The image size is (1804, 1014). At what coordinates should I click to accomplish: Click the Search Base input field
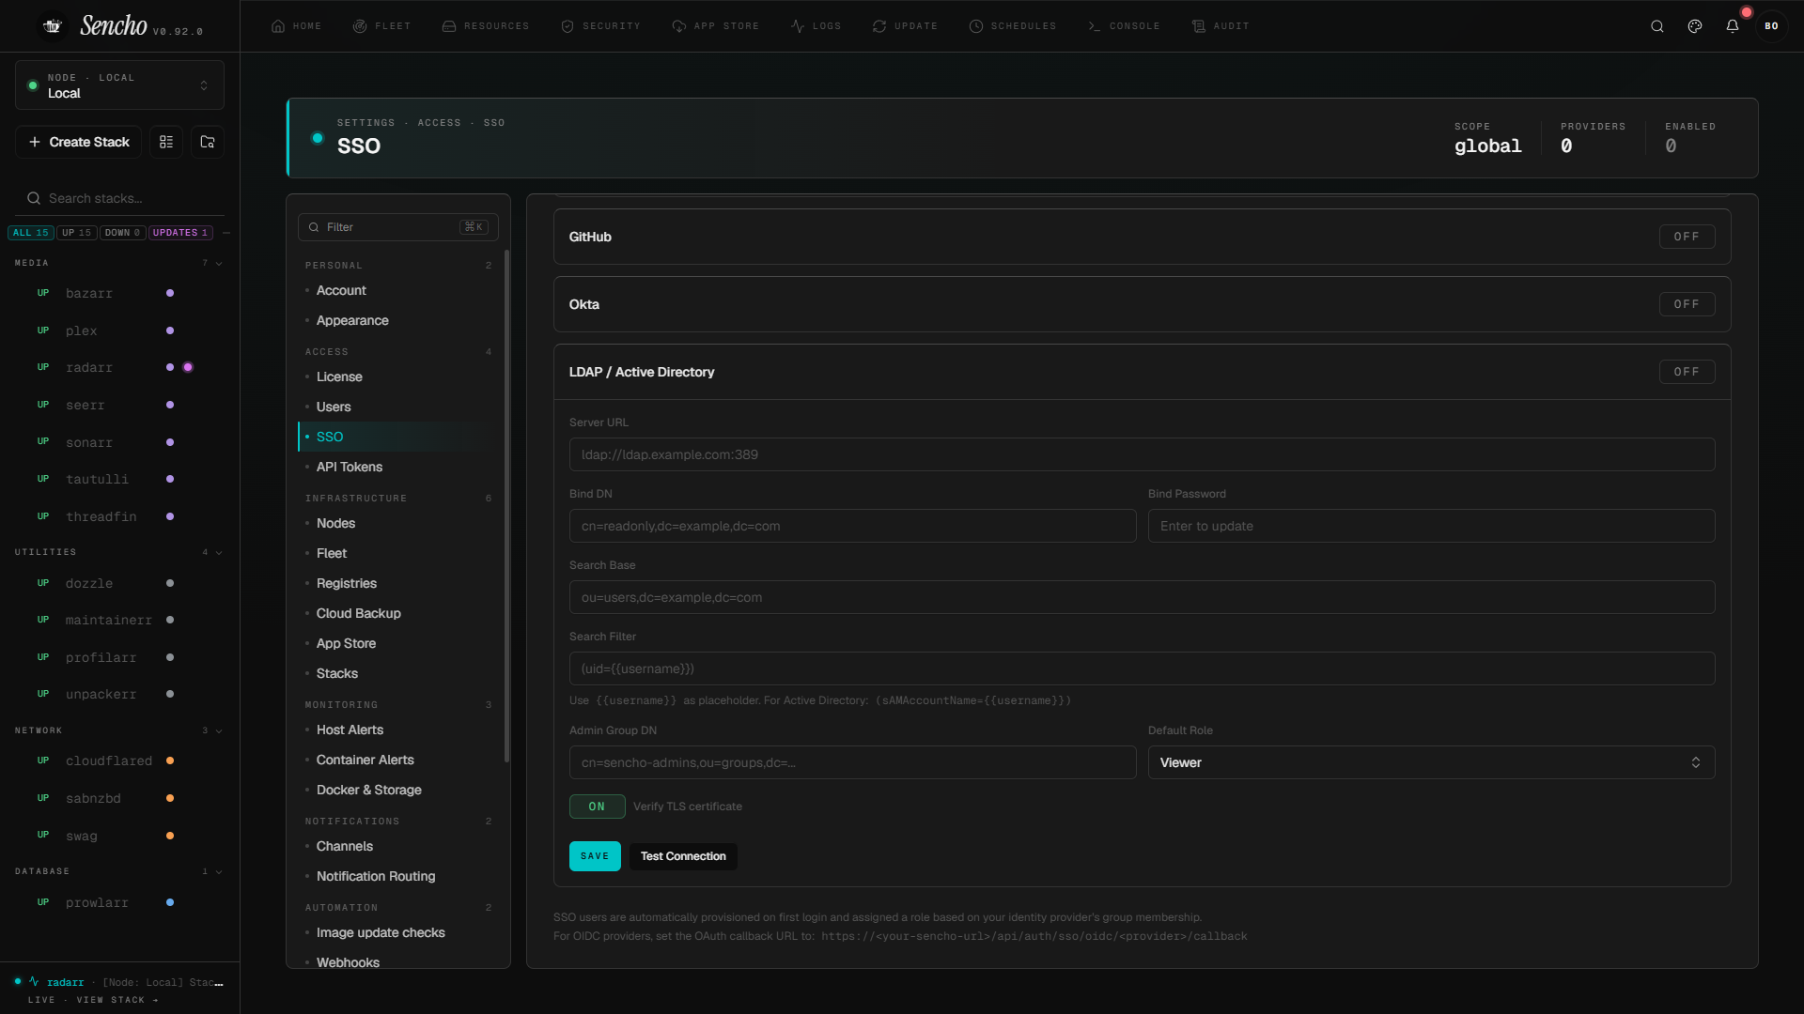(1142, 597)
